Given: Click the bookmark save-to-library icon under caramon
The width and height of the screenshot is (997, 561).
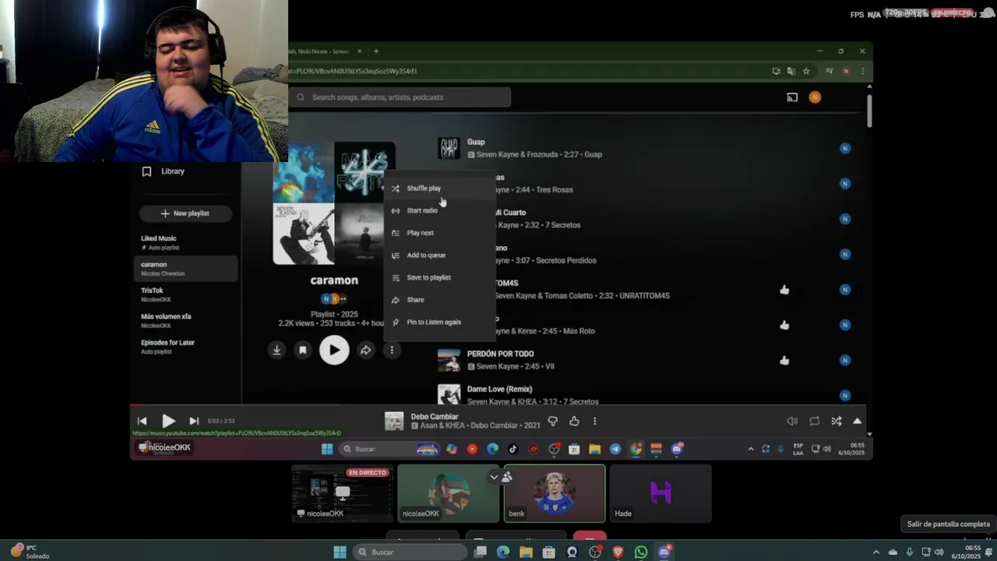Looking at the screenshot, I should (x=303, y=351).
